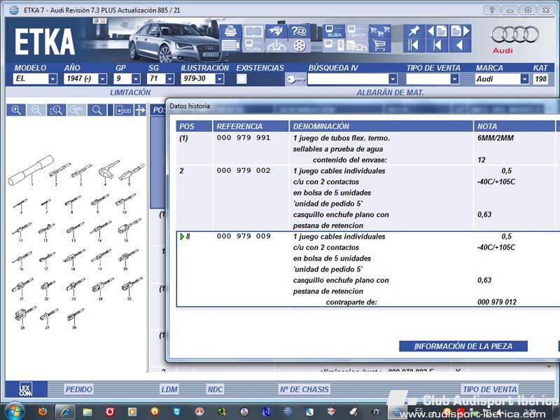
Task: Expand the Ilustración dropdown
Action: click(220, 79)
